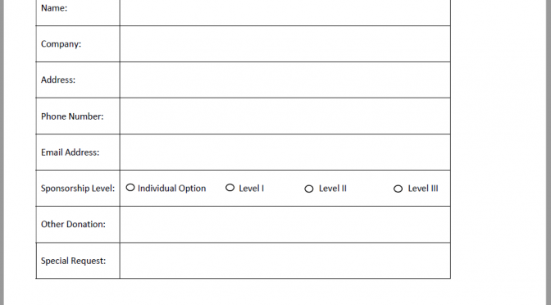Click the Level I label text

(251, 189)
